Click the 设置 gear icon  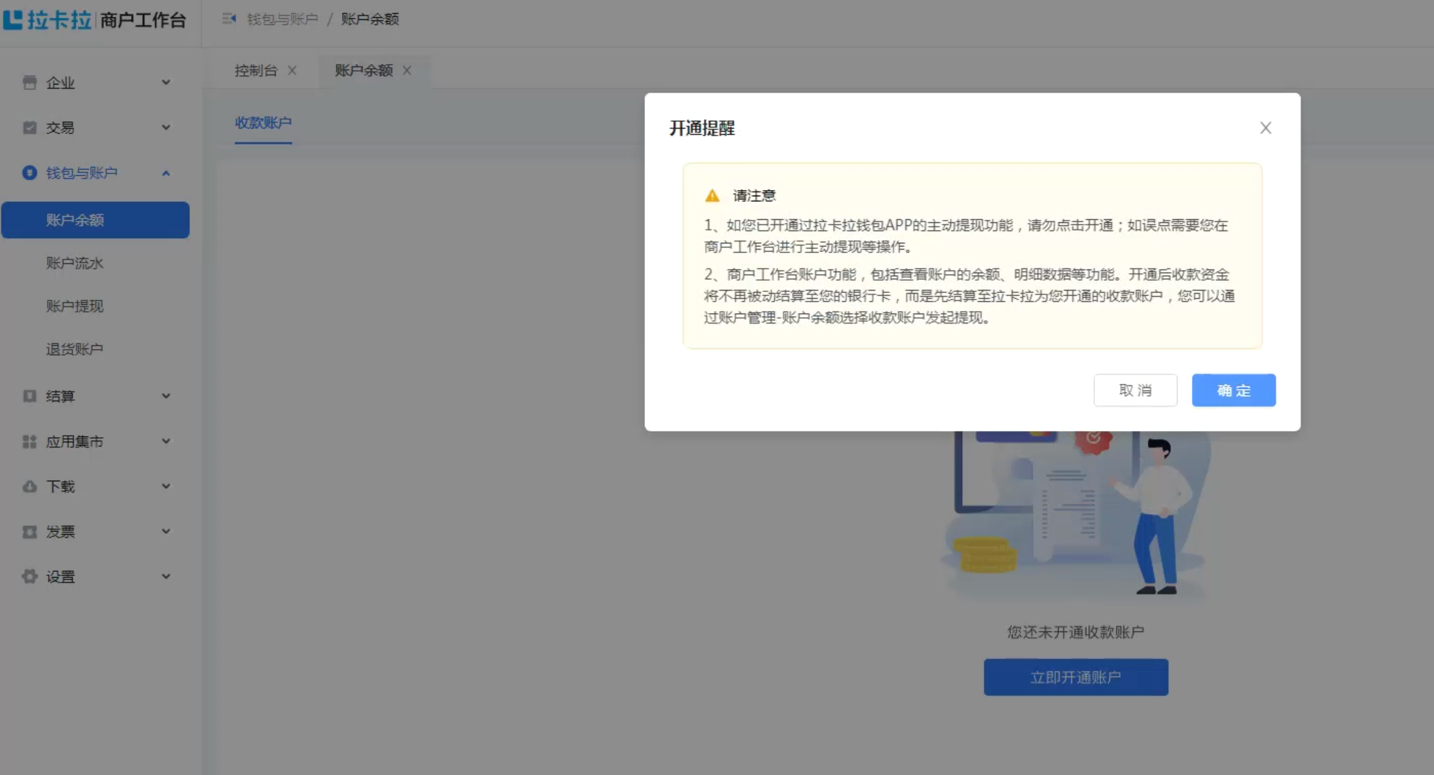point(29,576)
